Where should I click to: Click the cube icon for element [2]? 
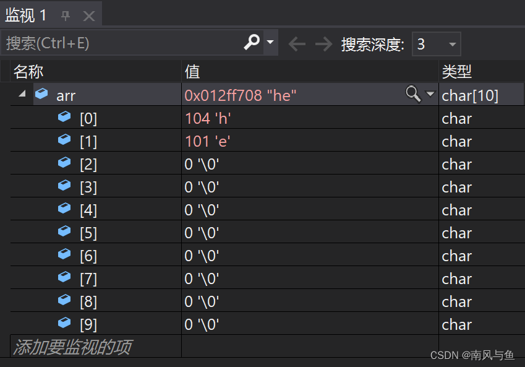tap(64, 163)
